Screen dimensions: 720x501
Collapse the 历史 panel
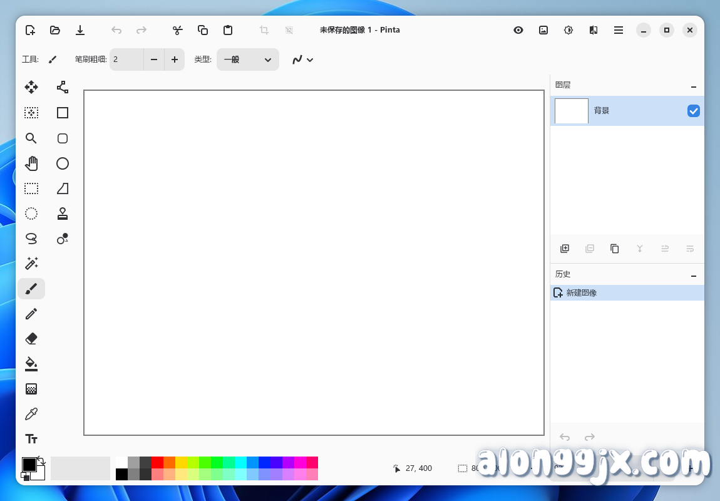(693, 275)
